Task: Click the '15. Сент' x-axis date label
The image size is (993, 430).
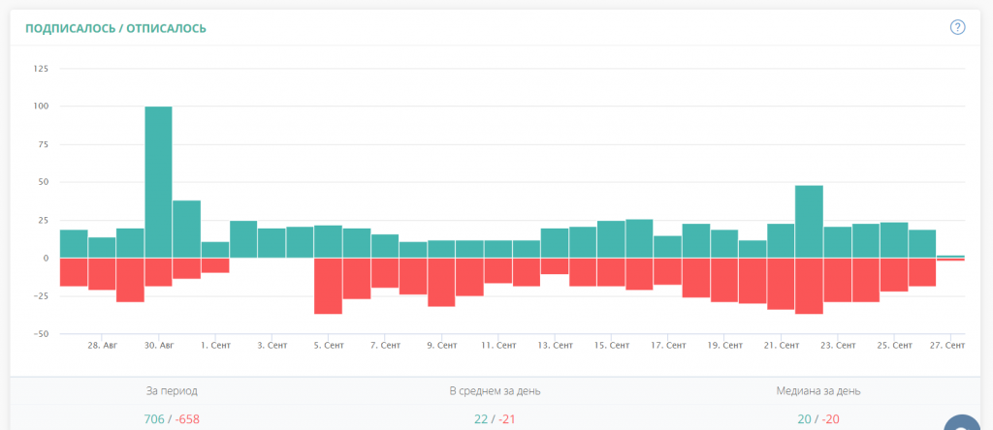Action: (611, 345)
